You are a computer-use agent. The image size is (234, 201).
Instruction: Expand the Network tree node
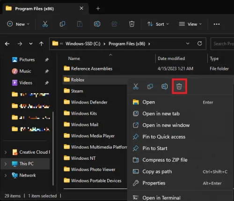pos(6,175)
